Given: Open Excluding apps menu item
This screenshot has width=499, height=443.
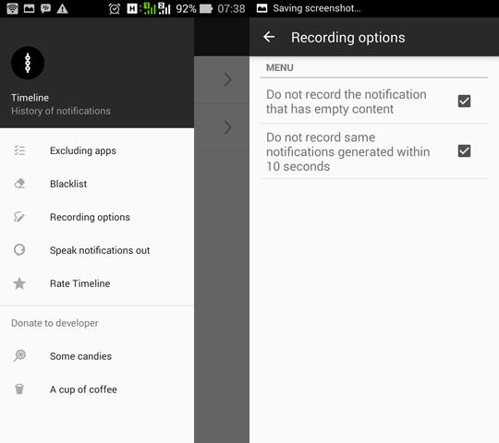Looking at the screenshot, I should pos(97,150).
